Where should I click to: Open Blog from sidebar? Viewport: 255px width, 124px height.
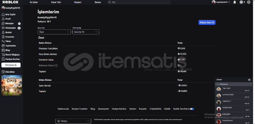[x=6, y=50]
